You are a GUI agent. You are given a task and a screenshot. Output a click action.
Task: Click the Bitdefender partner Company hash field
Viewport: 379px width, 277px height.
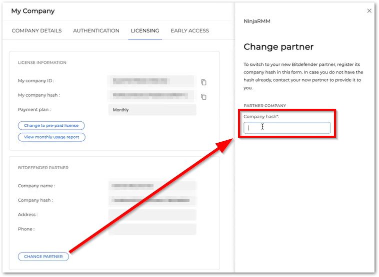coord(152,201)
